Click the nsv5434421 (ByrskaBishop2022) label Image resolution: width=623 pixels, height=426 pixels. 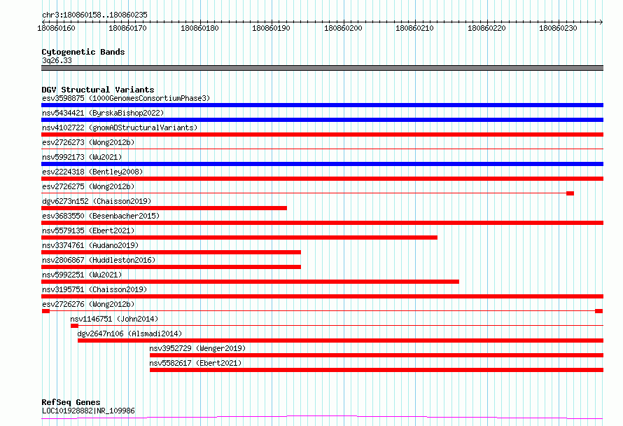coord(103,113)
